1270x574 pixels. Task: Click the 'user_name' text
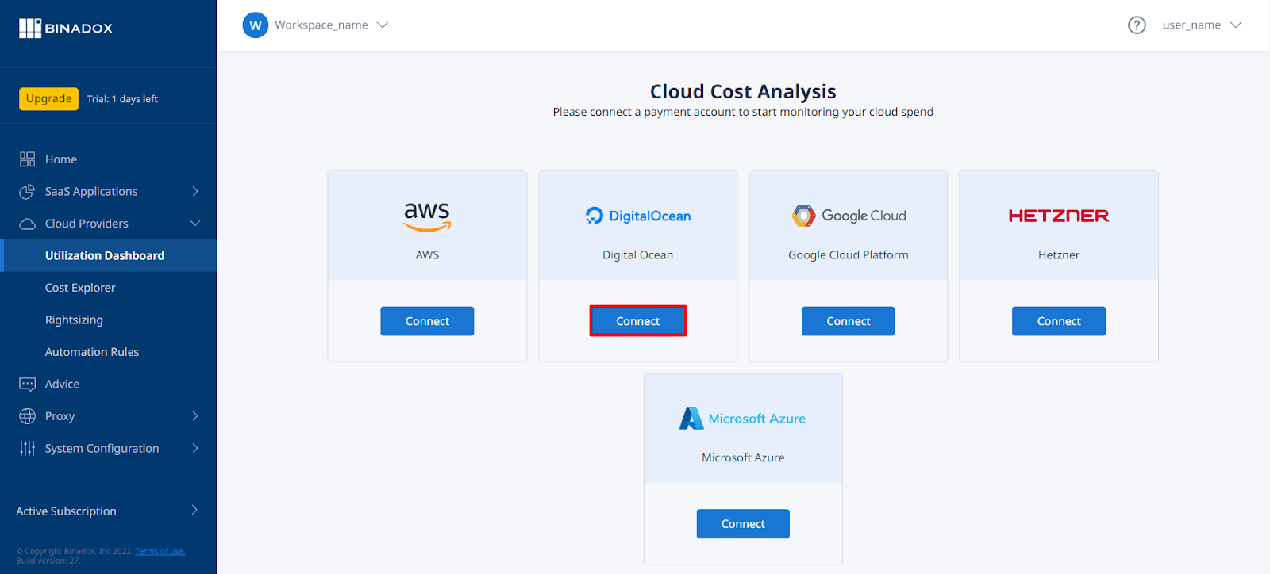(1191, 25)
